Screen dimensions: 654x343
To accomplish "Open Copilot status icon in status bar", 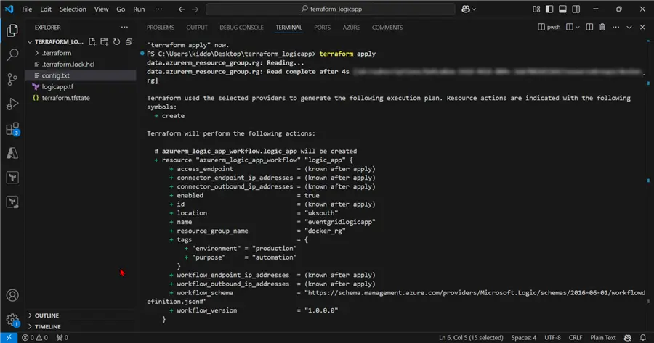I will tap(627, 338).
